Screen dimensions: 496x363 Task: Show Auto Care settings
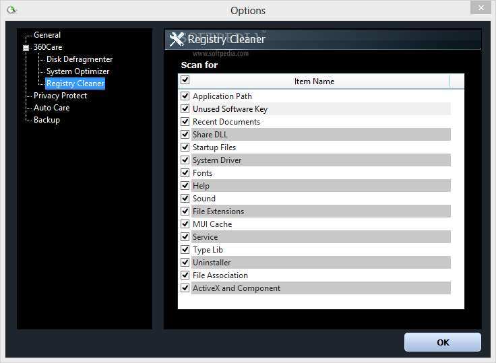[52, 108]
